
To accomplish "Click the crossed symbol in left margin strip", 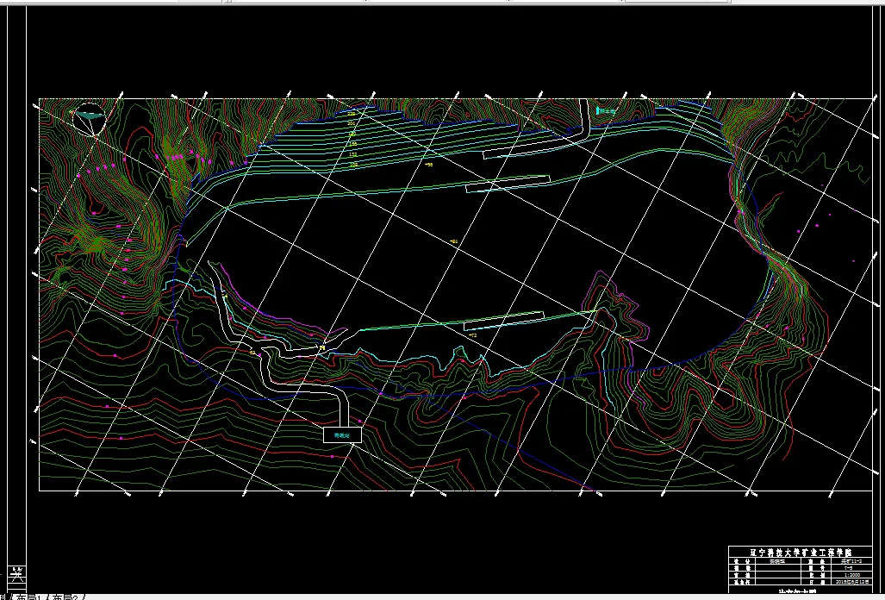I will coord(17,575).
